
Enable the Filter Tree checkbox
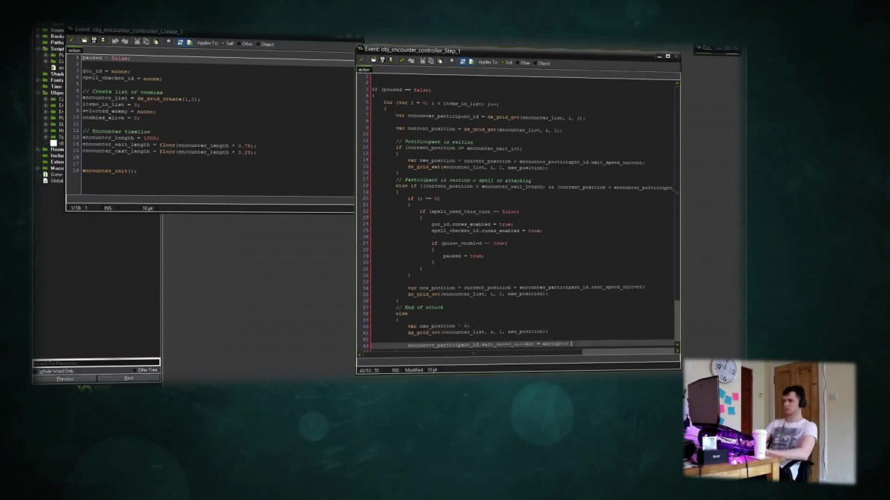(x=136, y=370)
